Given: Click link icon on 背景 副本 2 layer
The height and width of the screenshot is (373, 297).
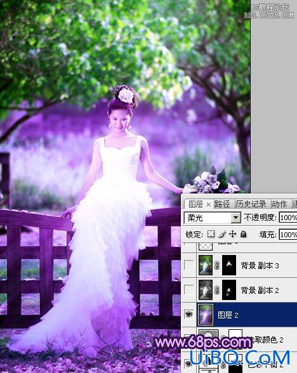Looking at the screenshot, I should click(217, 290).
